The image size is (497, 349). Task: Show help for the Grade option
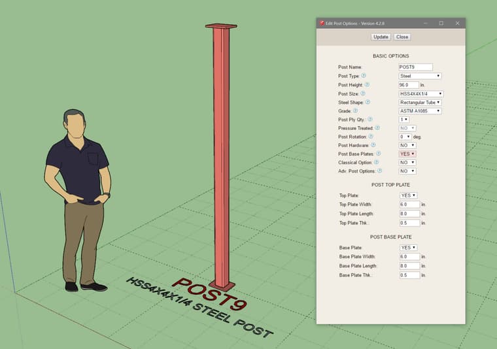tap(355, 110)
